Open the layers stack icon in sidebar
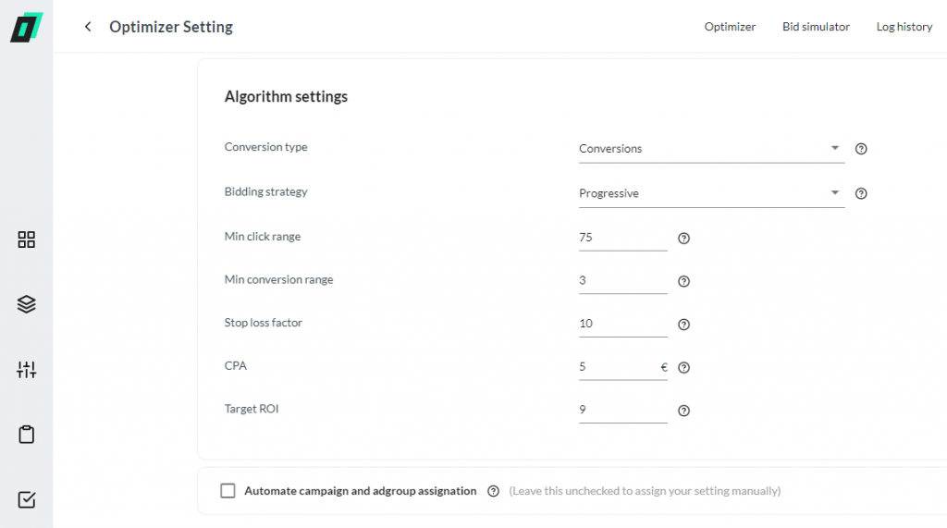The width and height of the screenshot is (947, 528). point(27,304)
